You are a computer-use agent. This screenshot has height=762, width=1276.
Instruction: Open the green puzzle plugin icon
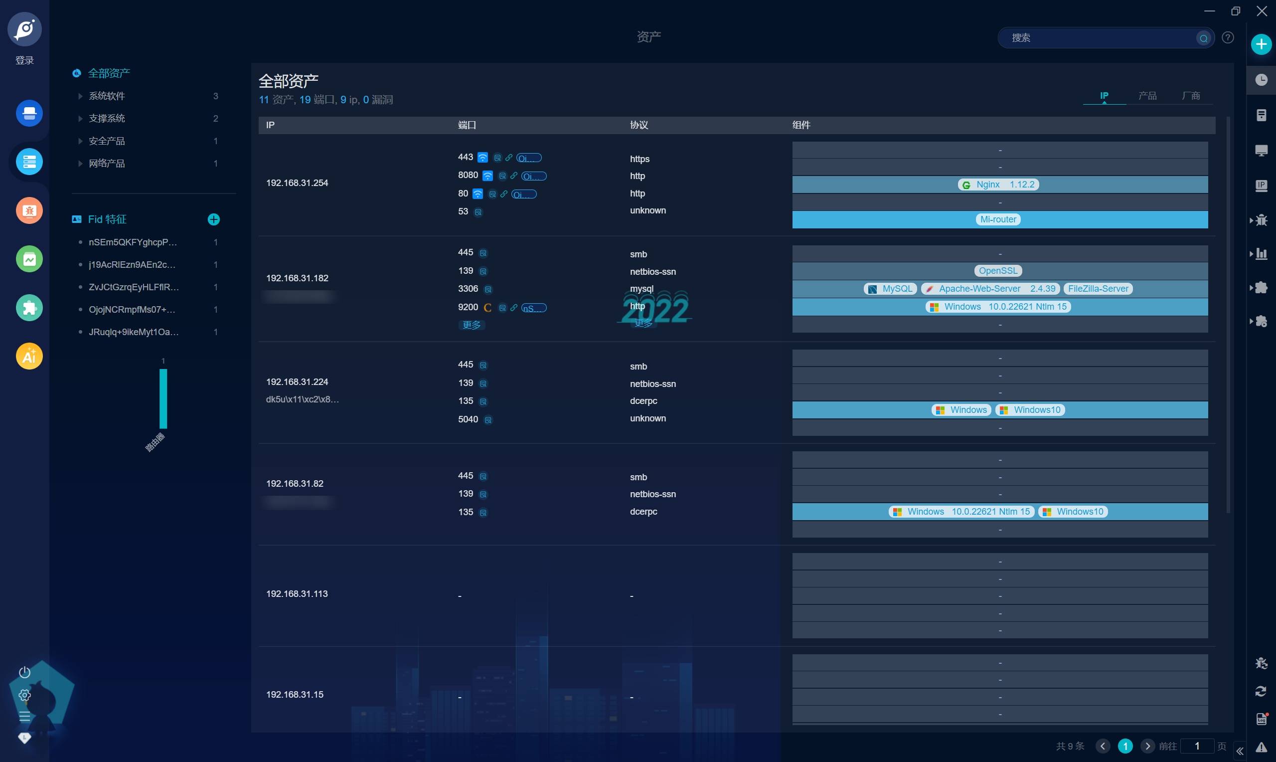(29, 308)
